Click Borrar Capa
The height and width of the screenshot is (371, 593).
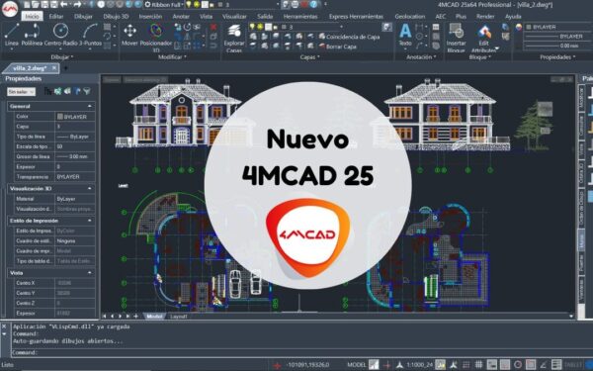tap(338, 46)
